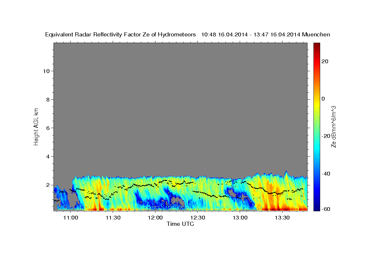Click the '11:30' time tick label
The width and height of the screenshot is (380, 253).
coord(113,218)
